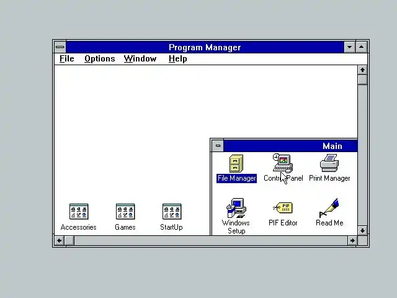
Task: Open the Help menu
Action: click(x=178, y=59)
